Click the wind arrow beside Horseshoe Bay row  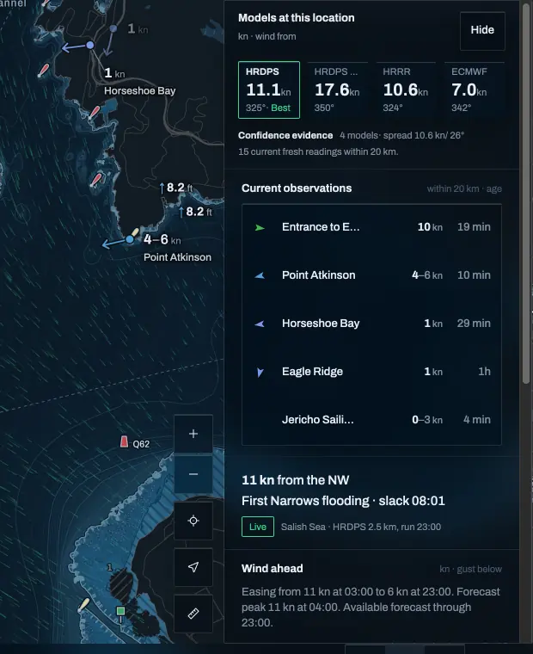click(260, 324)
